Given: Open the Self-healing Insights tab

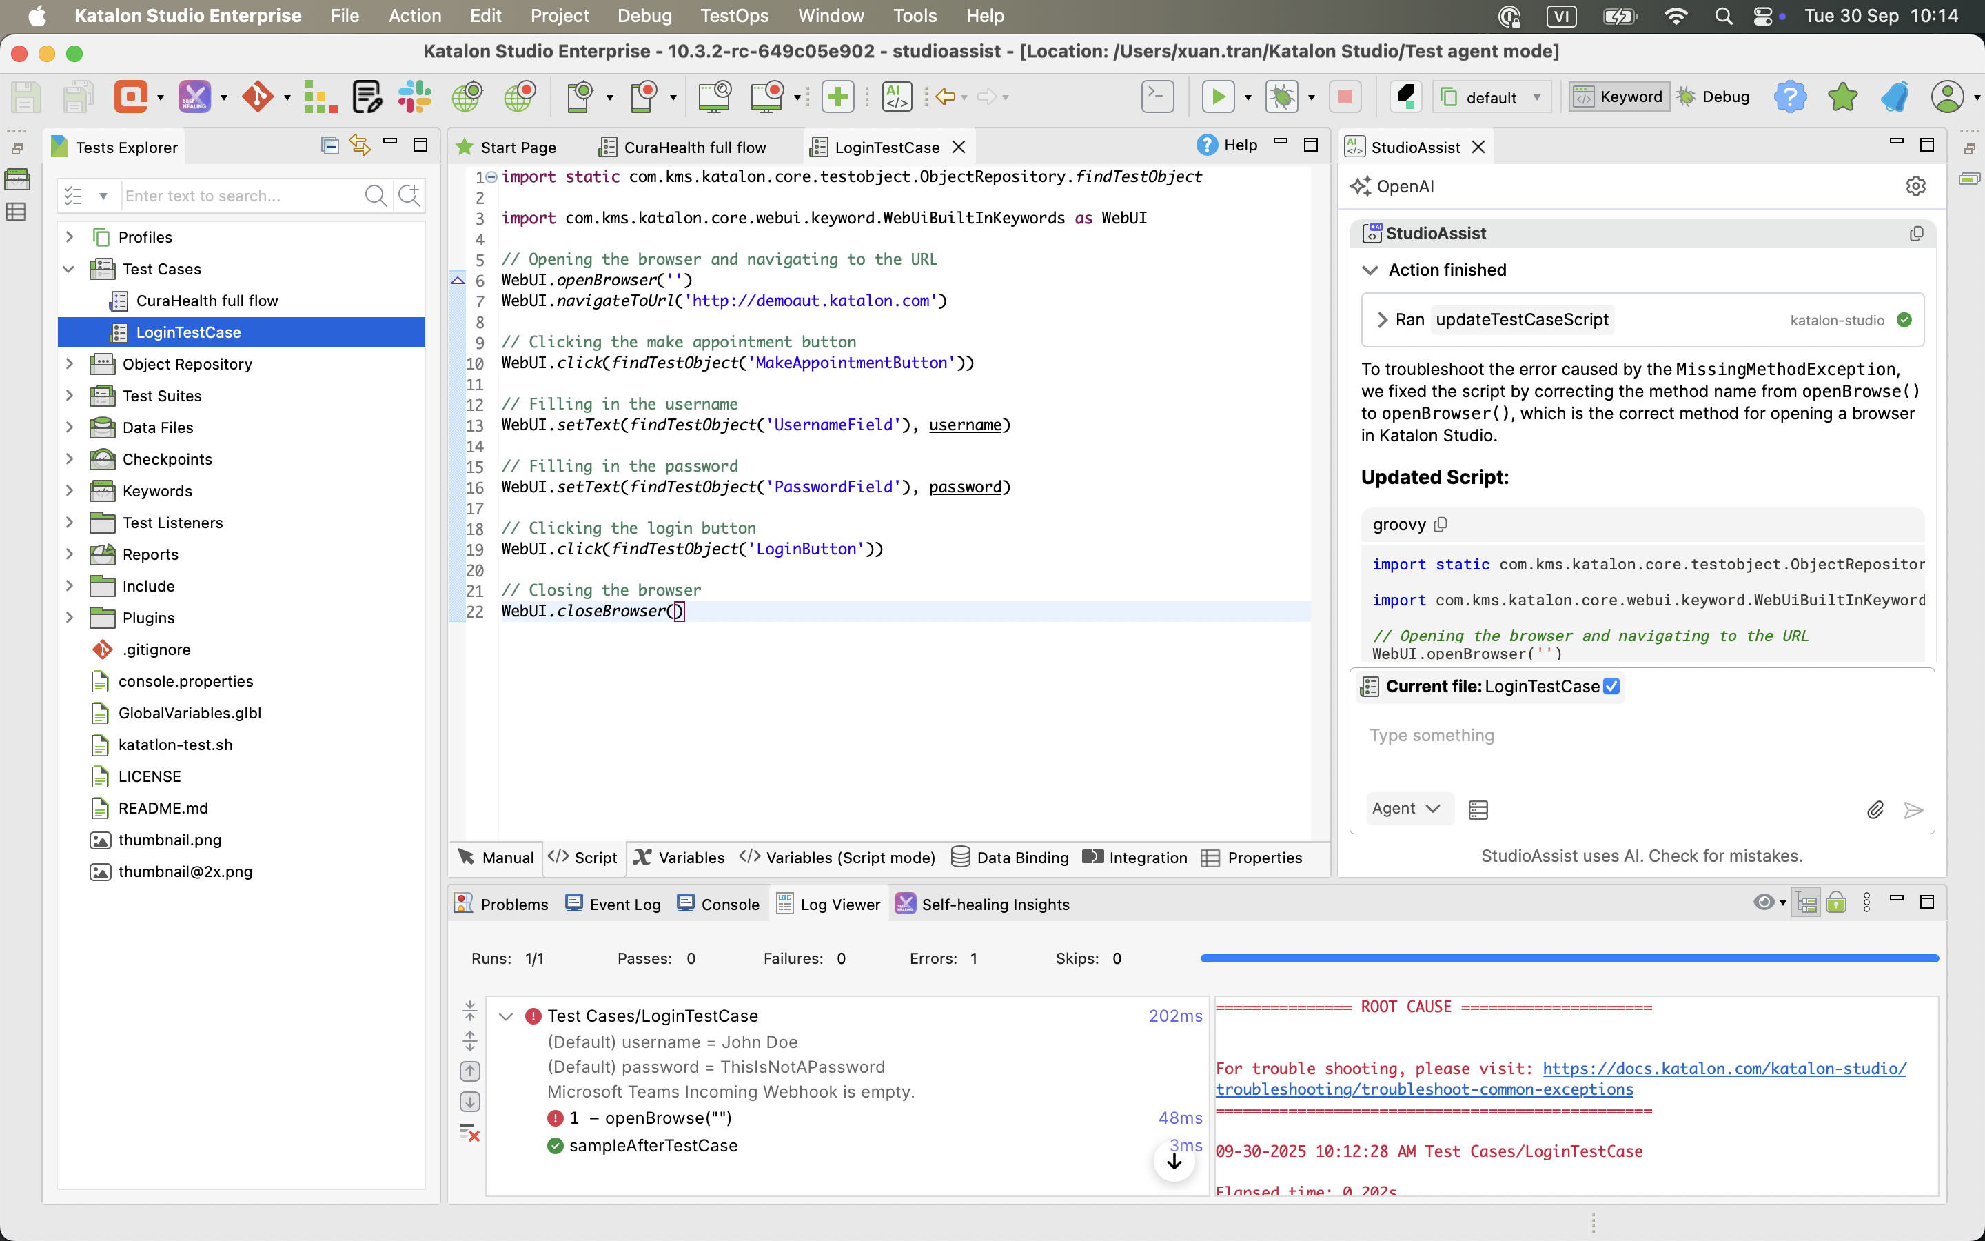Looking at the screenshot, I should point(983,904).
